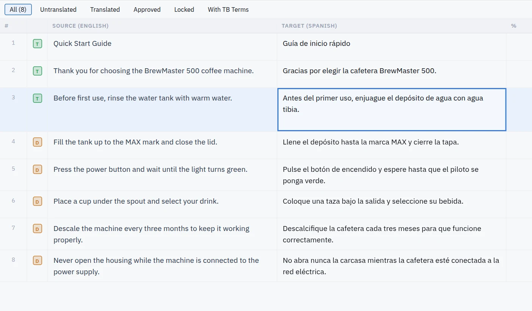Click the Draft status icon for segment 4

click(37, 143)
